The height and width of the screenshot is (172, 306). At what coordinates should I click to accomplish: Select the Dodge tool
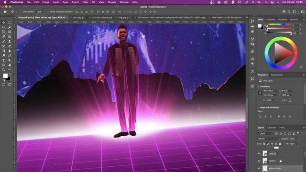point(3,55)
